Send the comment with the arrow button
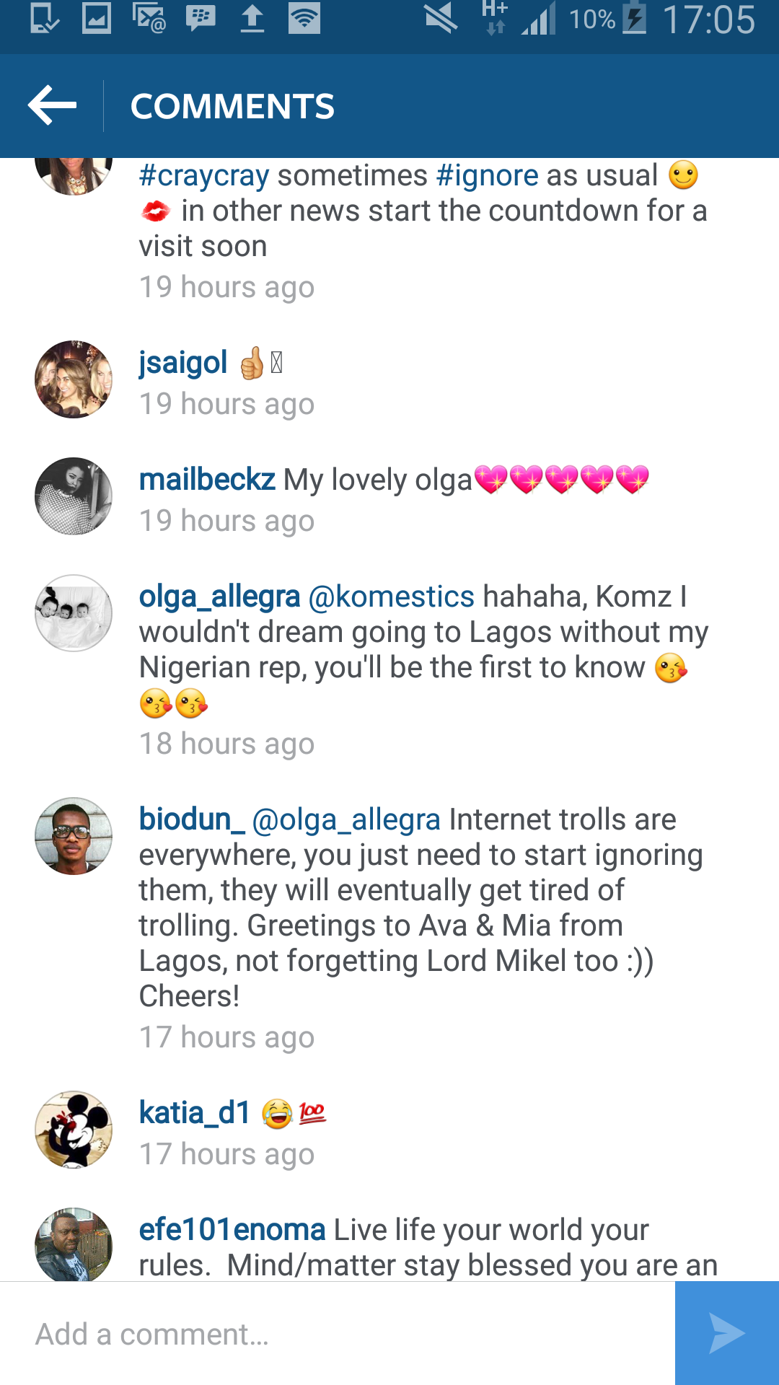This screenshot has width=779, height=1385. pos(727,1333)
